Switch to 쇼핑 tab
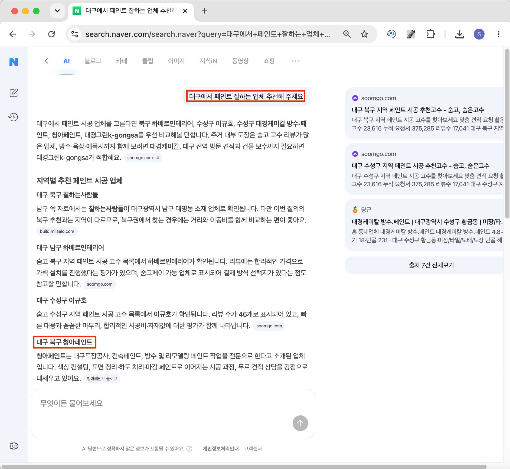 tap(269, 61)
